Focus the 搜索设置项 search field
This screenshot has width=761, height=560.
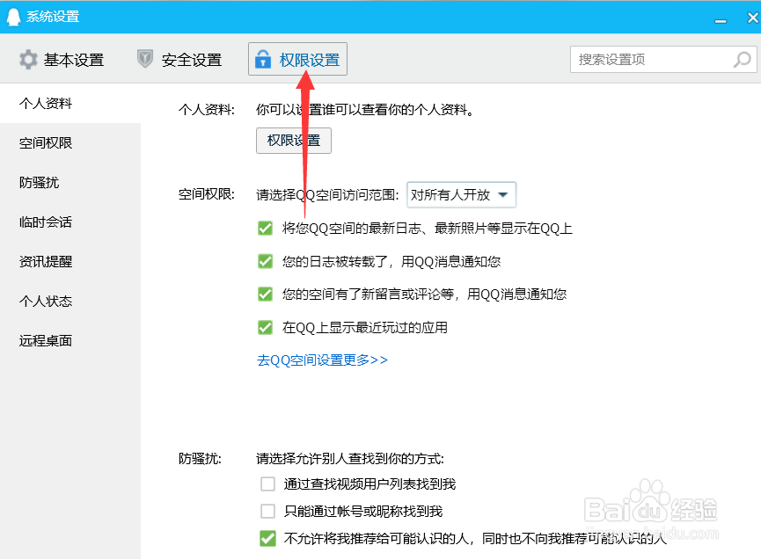click(663, 60)
